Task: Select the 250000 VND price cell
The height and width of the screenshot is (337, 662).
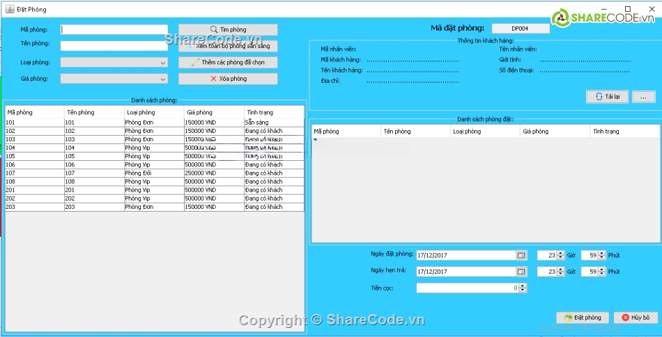Action: pos(215,173)
